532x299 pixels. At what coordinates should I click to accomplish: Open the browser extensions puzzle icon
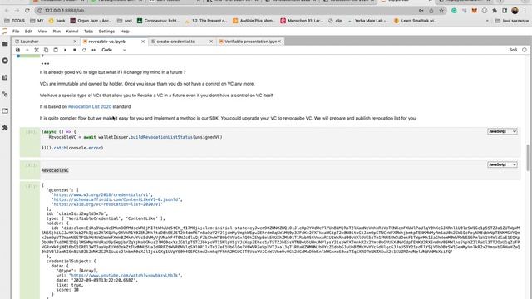coord(495,11)
